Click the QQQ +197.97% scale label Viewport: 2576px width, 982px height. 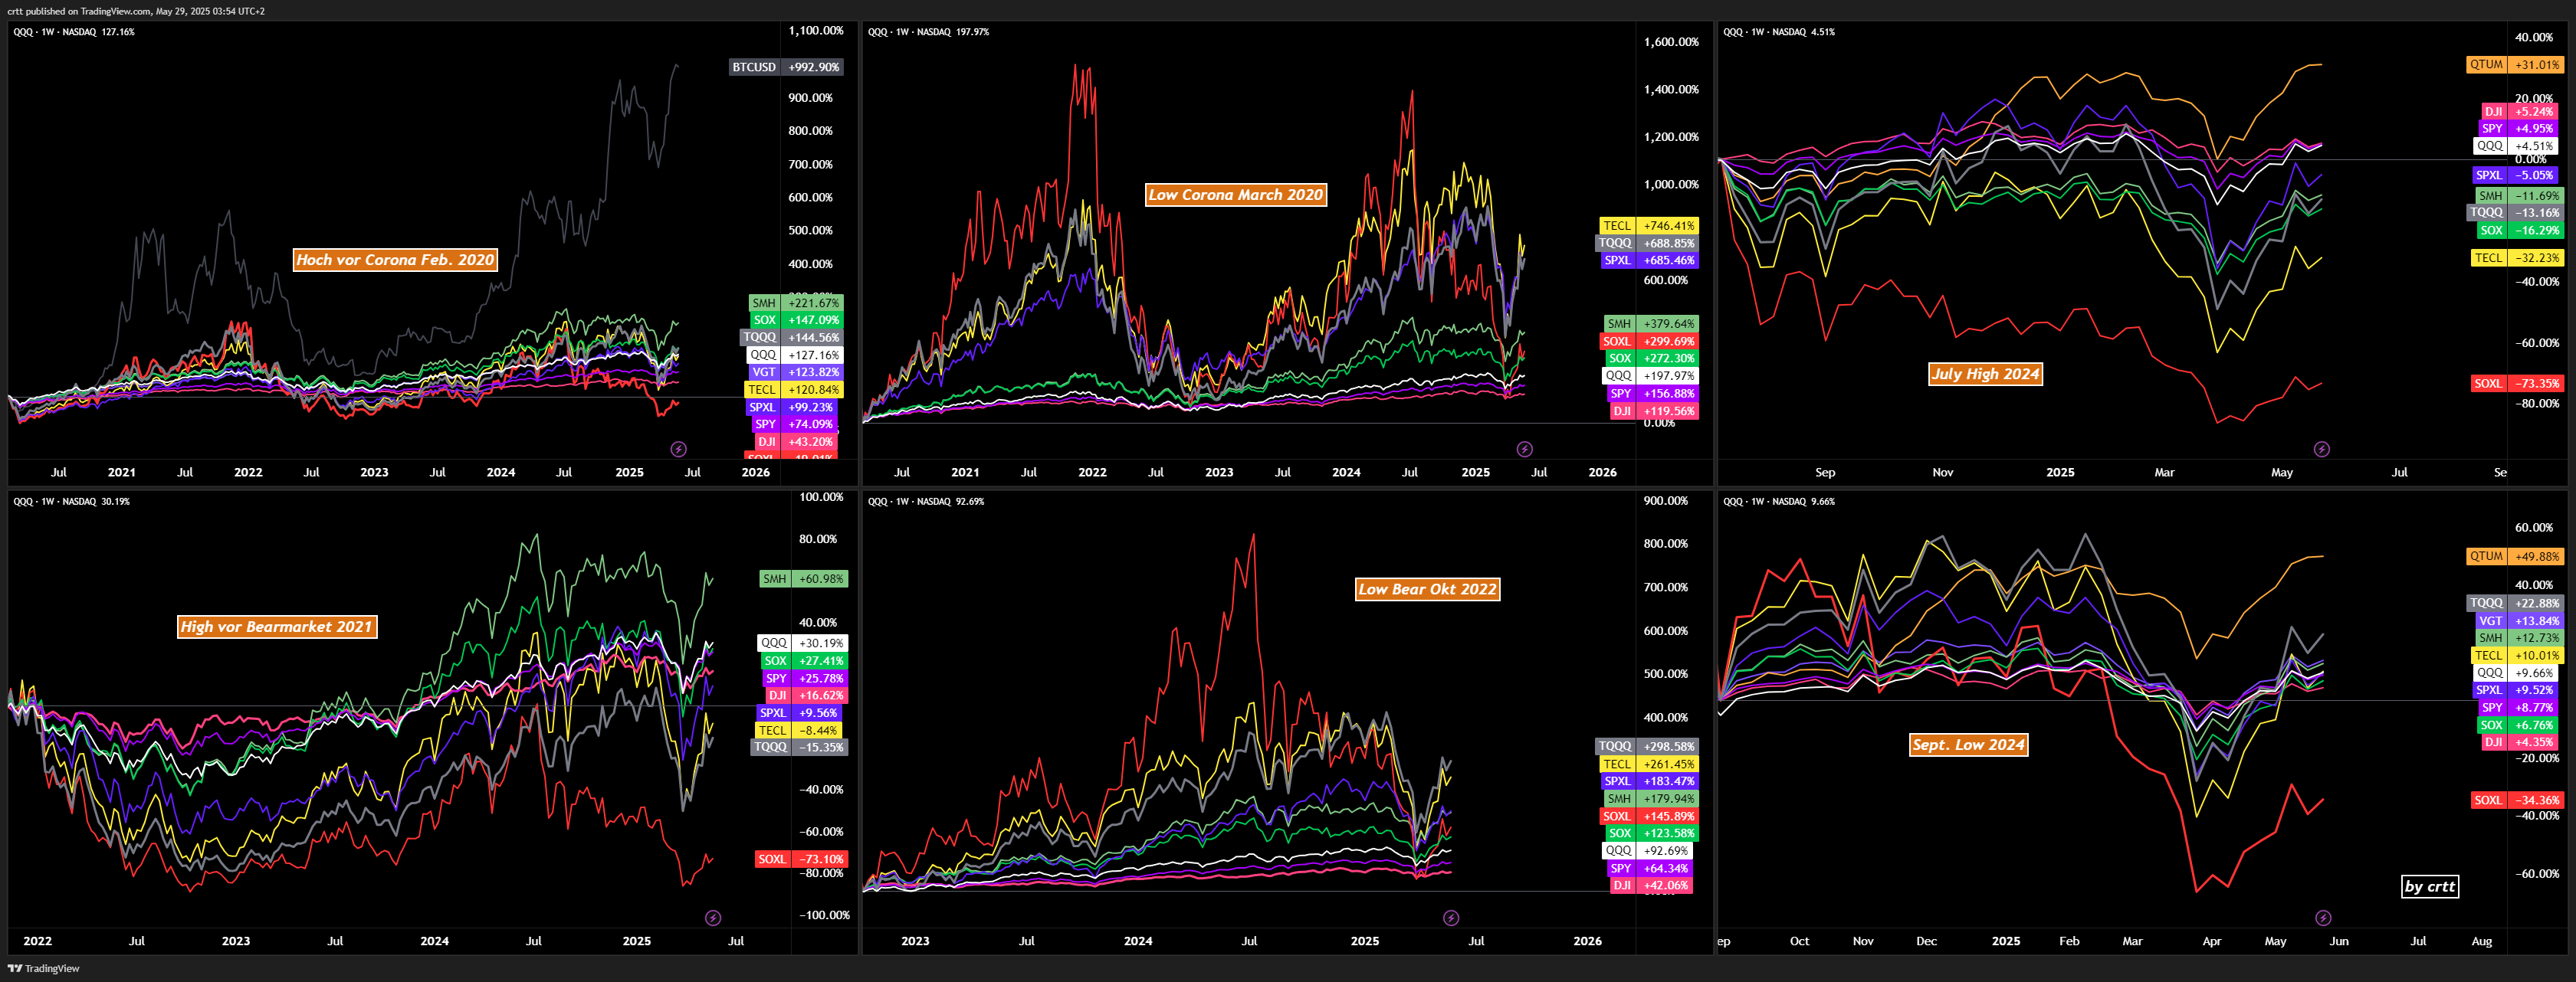coord(1649,375)
